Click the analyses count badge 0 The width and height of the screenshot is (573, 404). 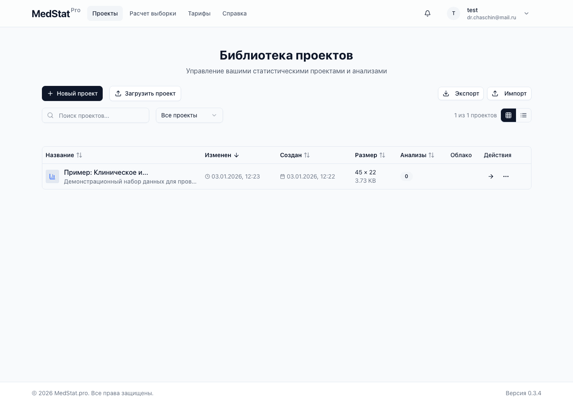click(x=406, y=176)
